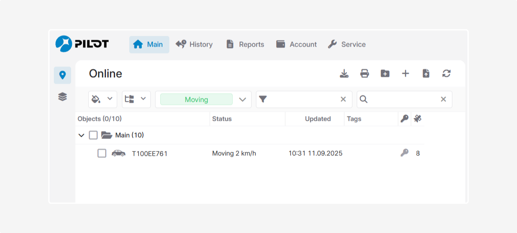Open the grouping tree dropdown

[x=136, y=99]
